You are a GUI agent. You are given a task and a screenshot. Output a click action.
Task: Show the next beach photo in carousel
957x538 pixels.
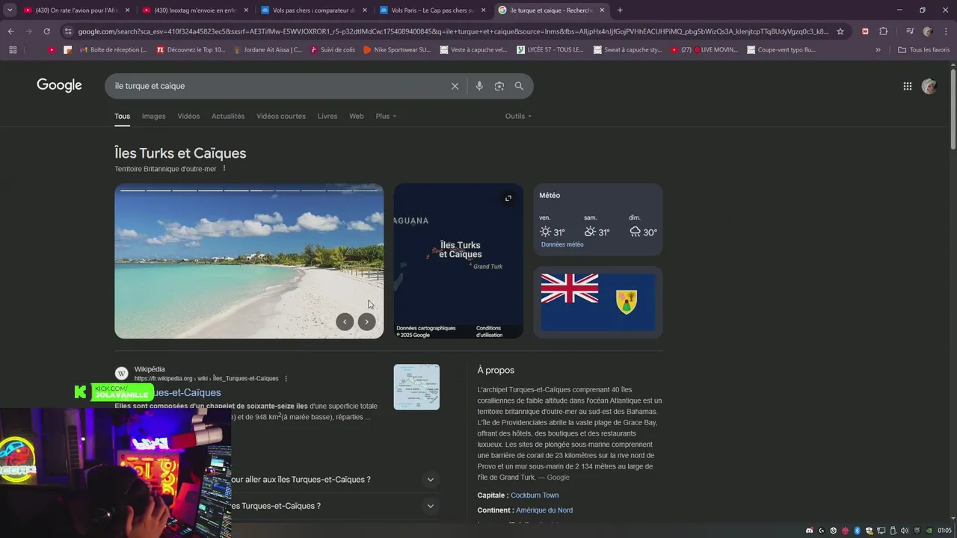366,321
